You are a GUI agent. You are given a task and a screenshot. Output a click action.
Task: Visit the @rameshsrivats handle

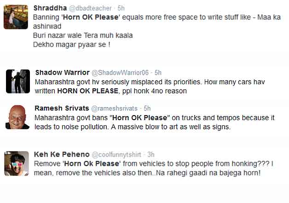pos(115,109)
